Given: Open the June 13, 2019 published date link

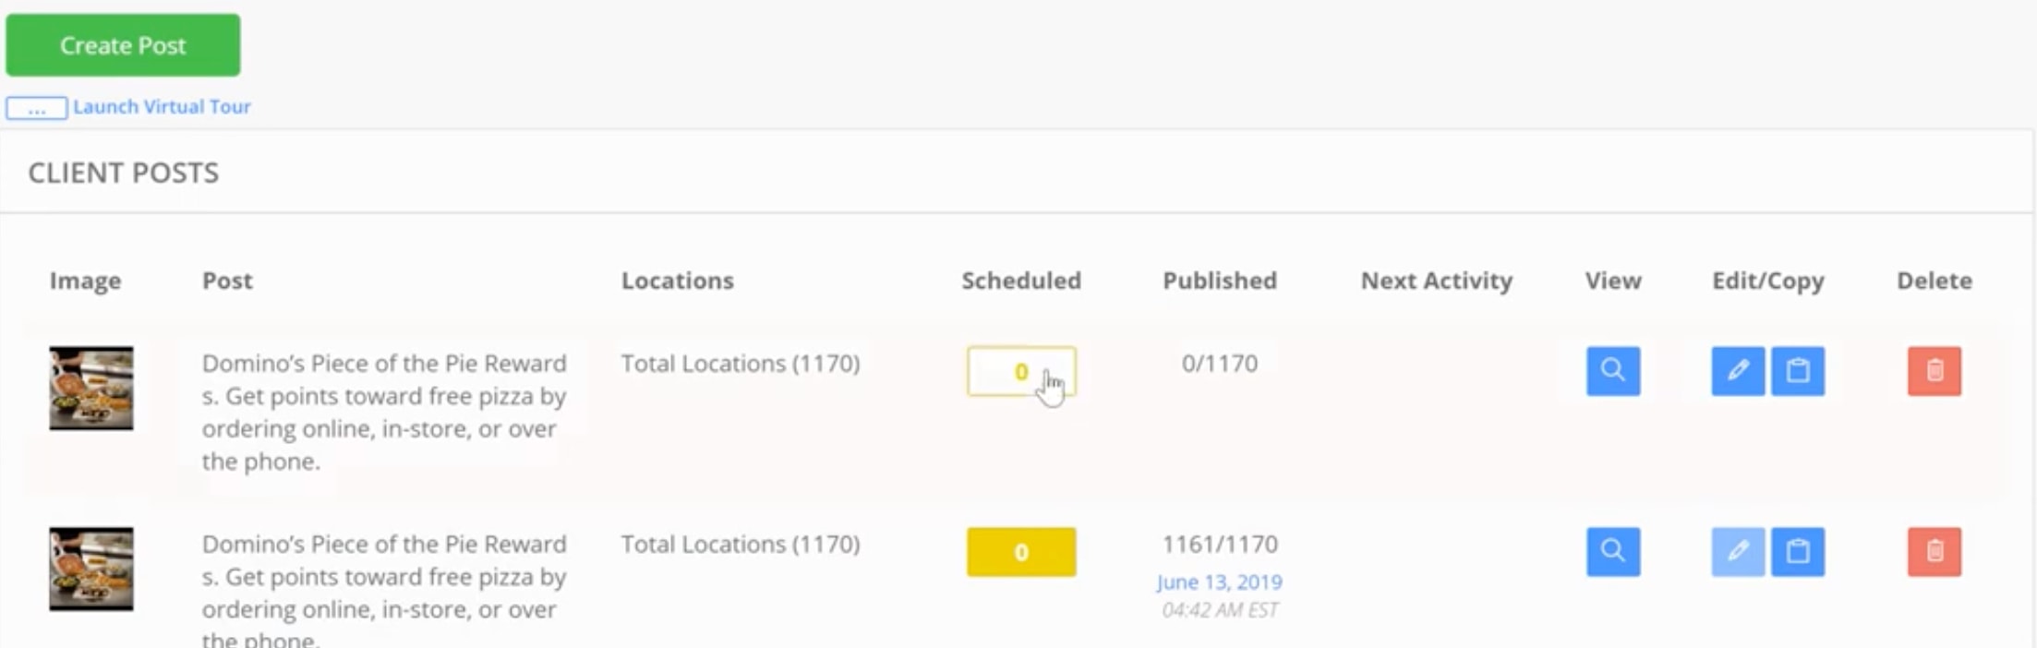Looking at the screenshot, I should (x=1219, y=582).
